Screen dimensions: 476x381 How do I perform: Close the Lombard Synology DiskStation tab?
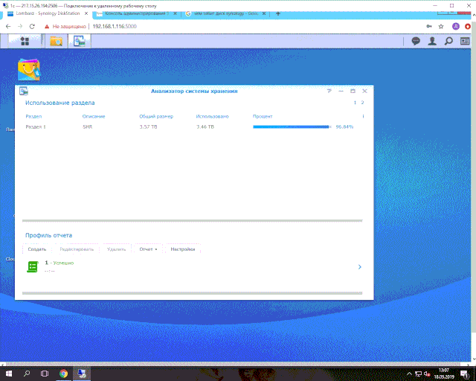point(86,13)
